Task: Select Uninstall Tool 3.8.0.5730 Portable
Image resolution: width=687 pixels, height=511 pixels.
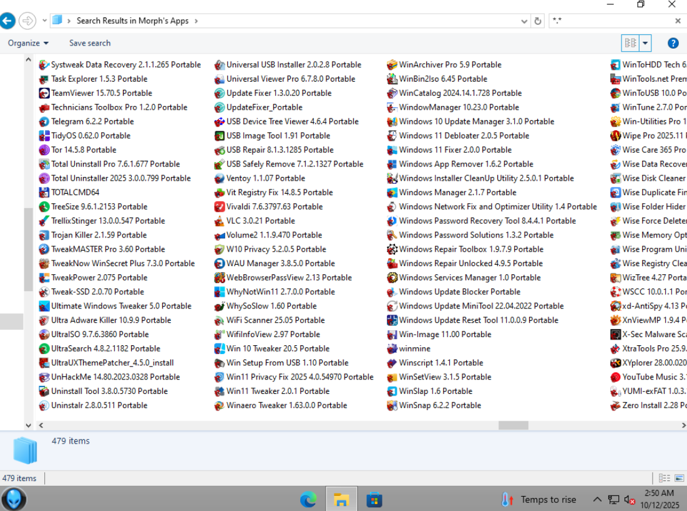Action: point(104,391)
